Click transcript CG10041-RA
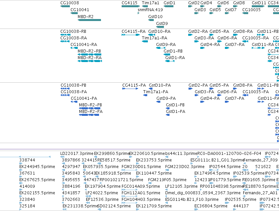Screen dimensions: 279x211 tap(84, 45)
